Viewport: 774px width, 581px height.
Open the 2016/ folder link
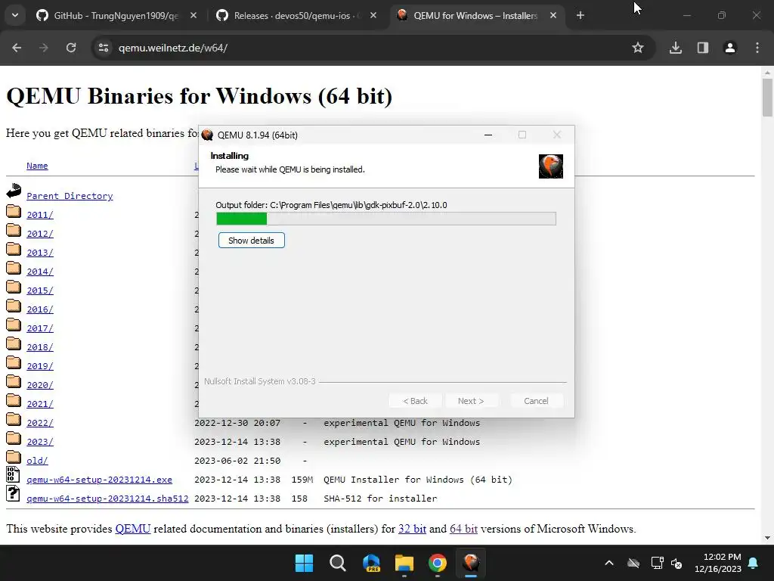coord(40,309)
